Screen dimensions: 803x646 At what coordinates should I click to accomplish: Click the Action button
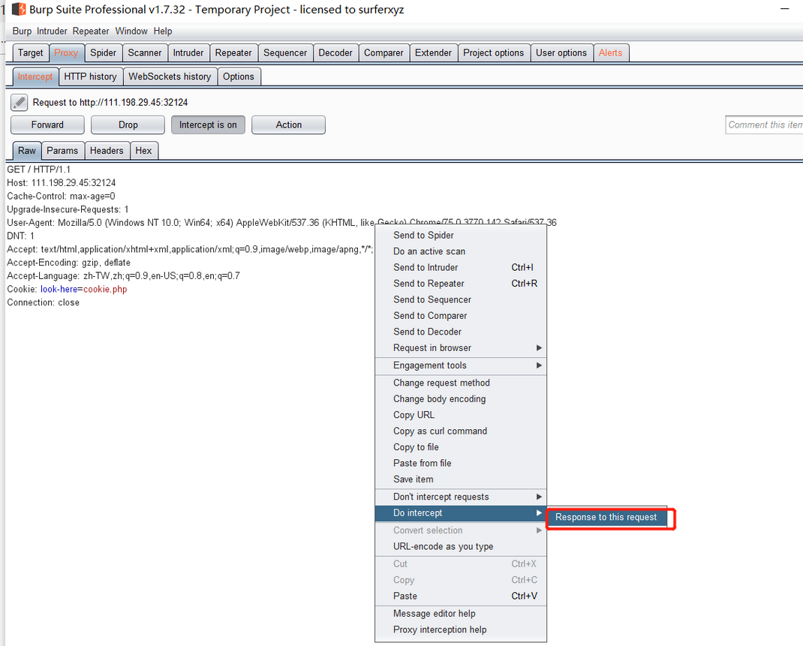click(289, 125)
